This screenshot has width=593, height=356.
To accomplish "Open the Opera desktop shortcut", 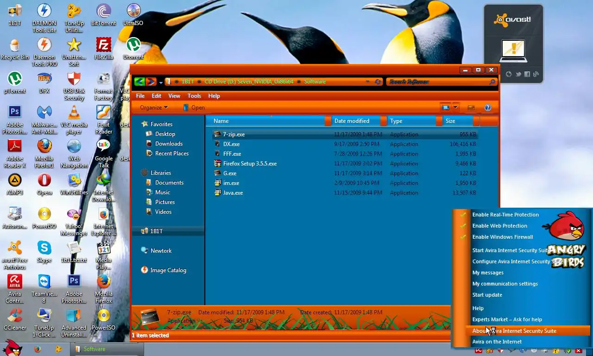I will pyautogui.click(x=44, y=184).
